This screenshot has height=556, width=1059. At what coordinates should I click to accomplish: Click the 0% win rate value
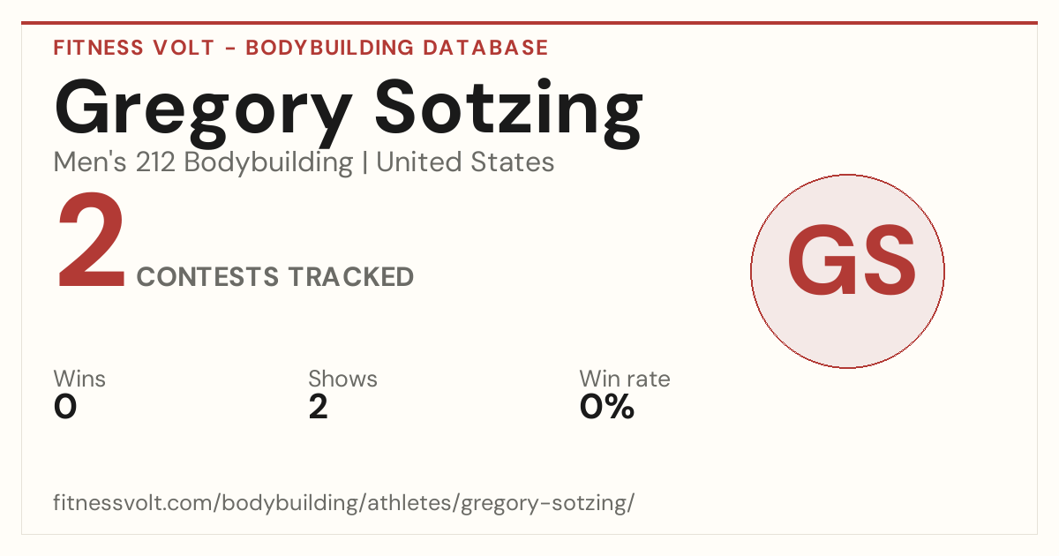tap(607, 407)
